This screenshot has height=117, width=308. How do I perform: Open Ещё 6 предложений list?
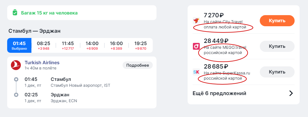point(243,94)
